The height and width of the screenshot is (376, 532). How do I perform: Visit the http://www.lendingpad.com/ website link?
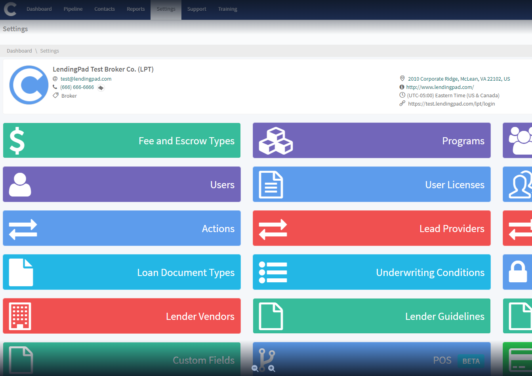[x=440, y=87]
